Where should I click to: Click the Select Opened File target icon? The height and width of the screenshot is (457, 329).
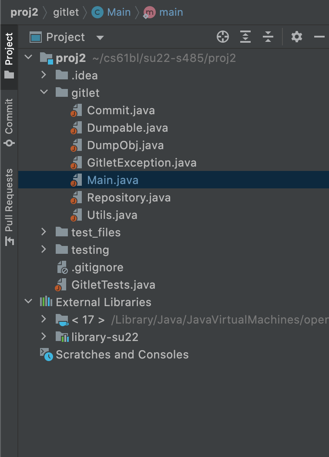(x=223, y=37)
